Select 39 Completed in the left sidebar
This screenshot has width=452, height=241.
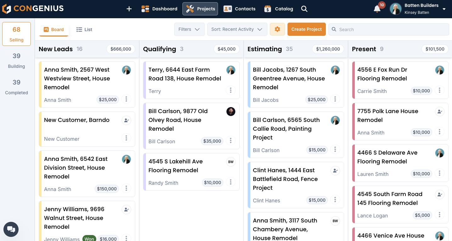[16, 87]
